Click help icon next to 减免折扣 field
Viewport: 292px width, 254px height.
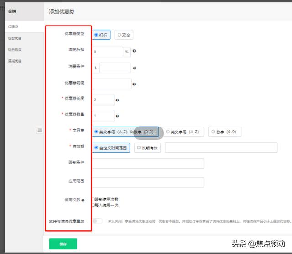pos(134,52)
